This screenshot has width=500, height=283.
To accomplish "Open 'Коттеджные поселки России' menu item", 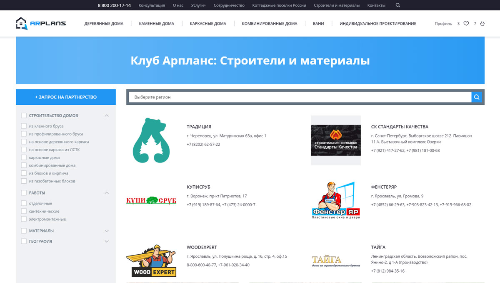I will 279,5.
